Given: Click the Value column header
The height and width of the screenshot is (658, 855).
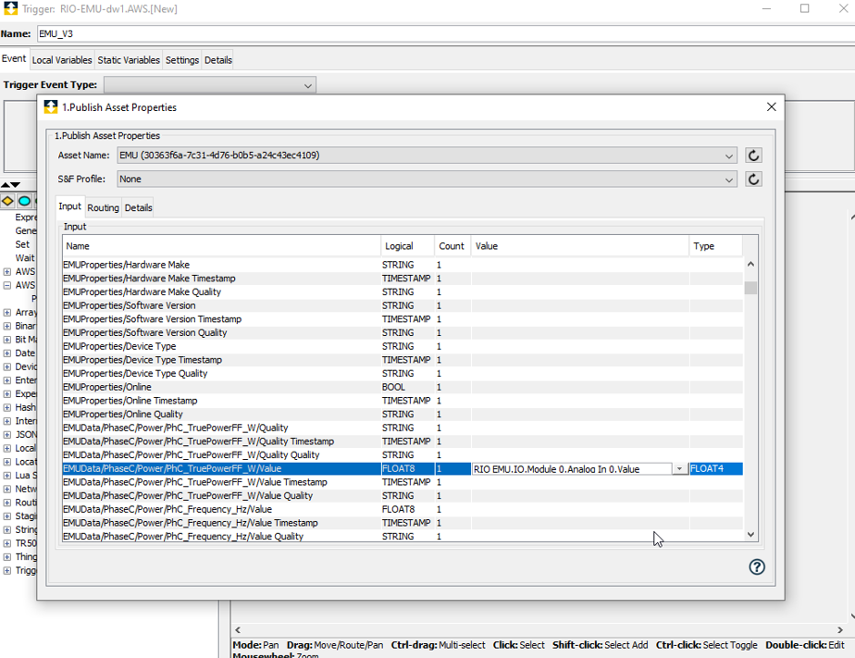Looking at the screenshot, I should point(580,246).
